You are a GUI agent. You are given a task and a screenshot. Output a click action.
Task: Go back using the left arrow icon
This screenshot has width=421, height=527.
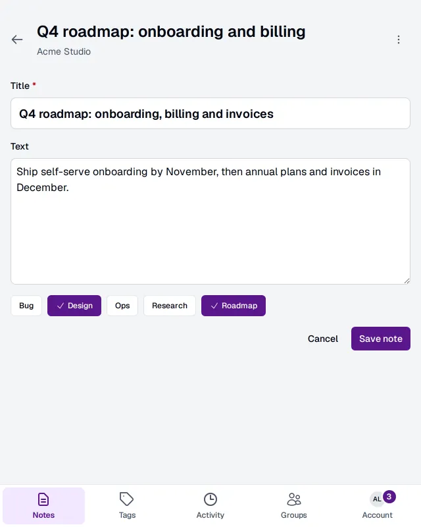point(17,40)
